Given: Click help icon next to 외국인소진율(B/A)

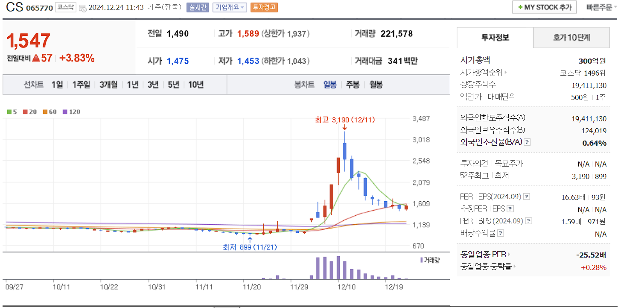Looking at the screenshot, I should [527, 142].
